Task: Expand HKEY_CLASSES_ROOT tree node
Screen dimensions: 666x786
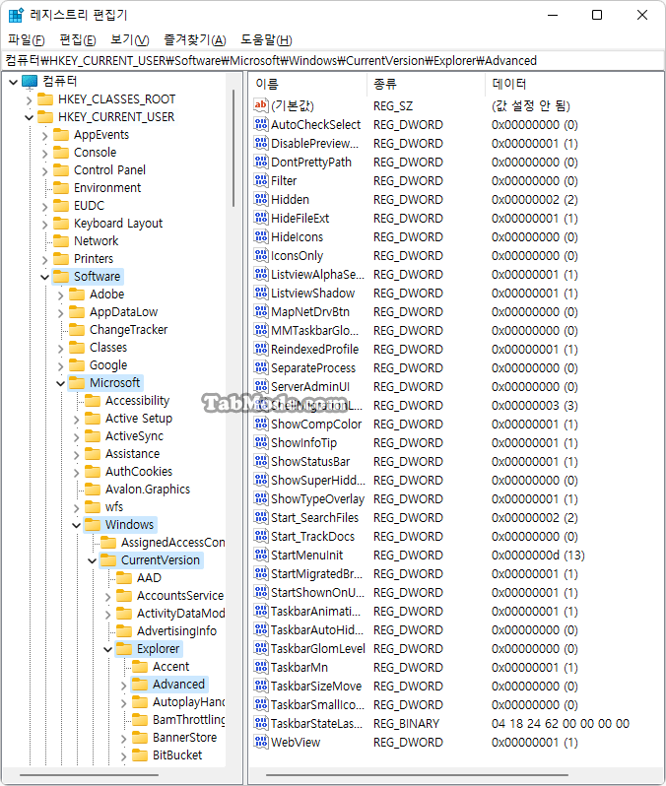Action: [x=30, y=99]
